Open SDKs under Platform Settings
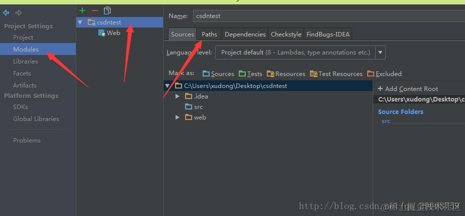465x216 pixels. 21,107
